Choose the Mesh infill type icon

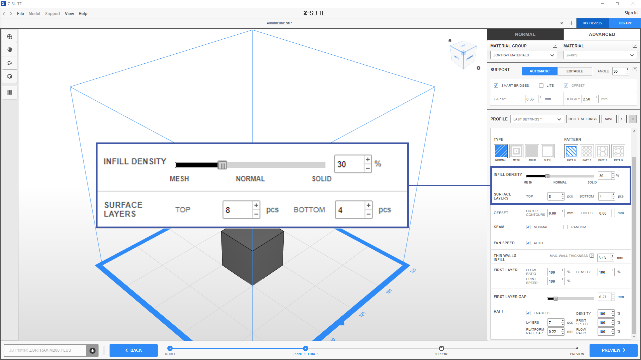point(516,151)
